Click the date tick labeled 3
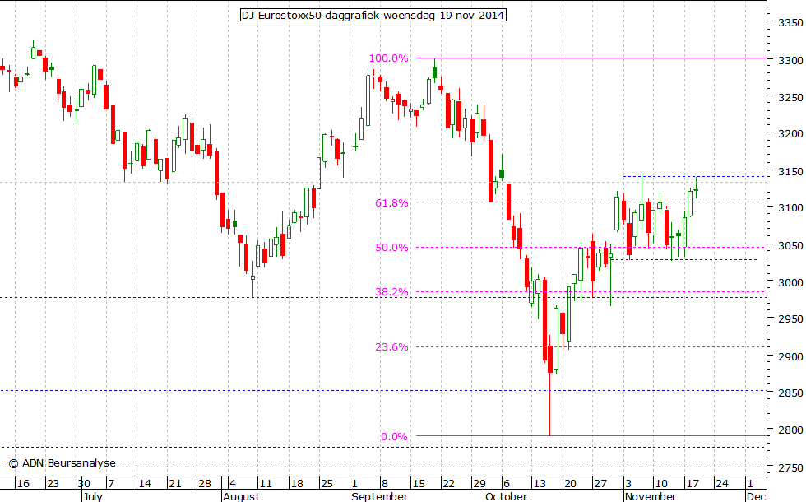806x502 pixels. pyautogui.click(x=628, y=484)
